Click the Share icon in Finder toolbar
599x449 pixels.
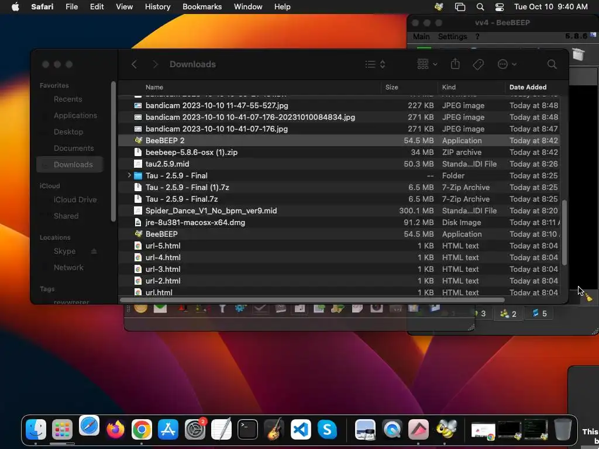[x=455, y=64]
